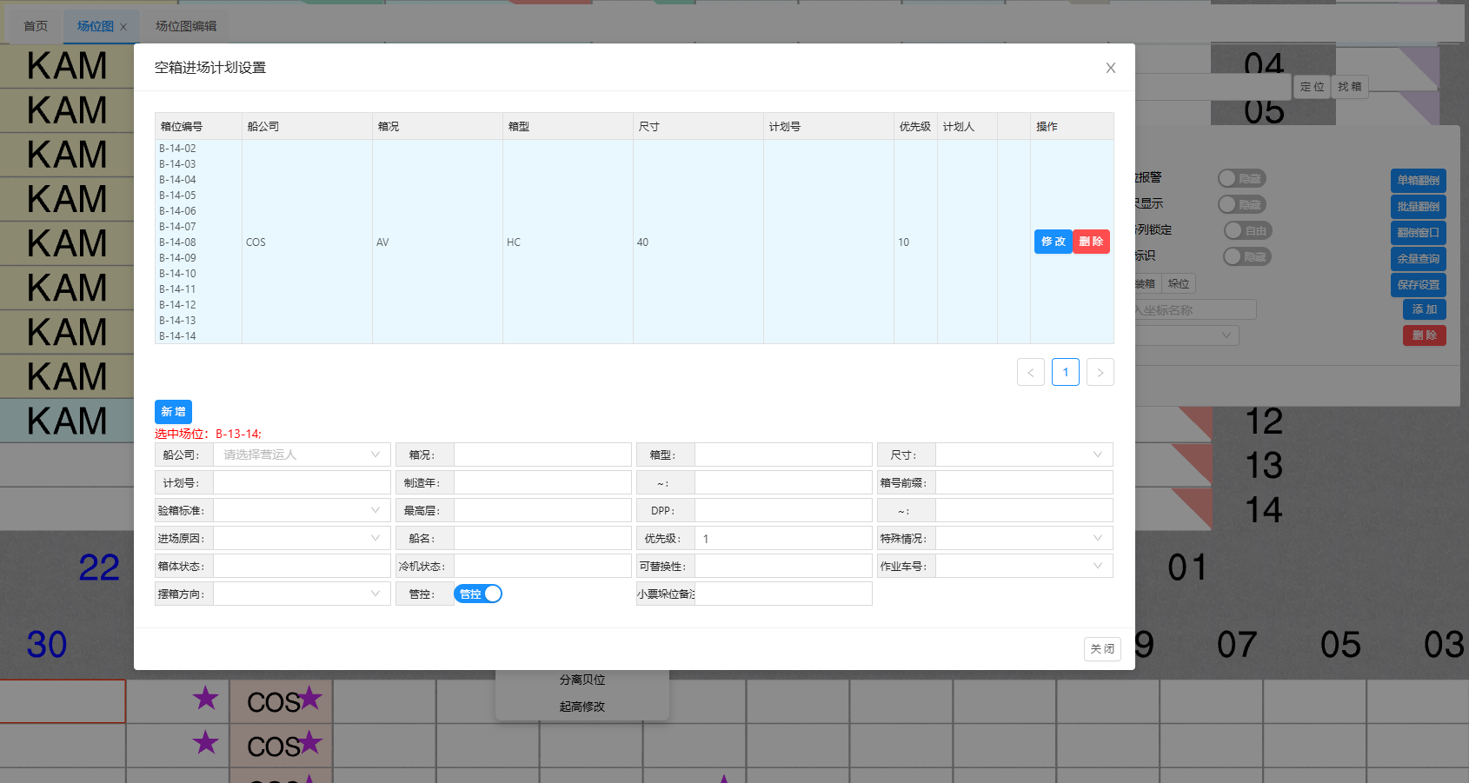The image size is (1469, 783).
Task: Toggle the 管控 switch
Action: [478, 594]
